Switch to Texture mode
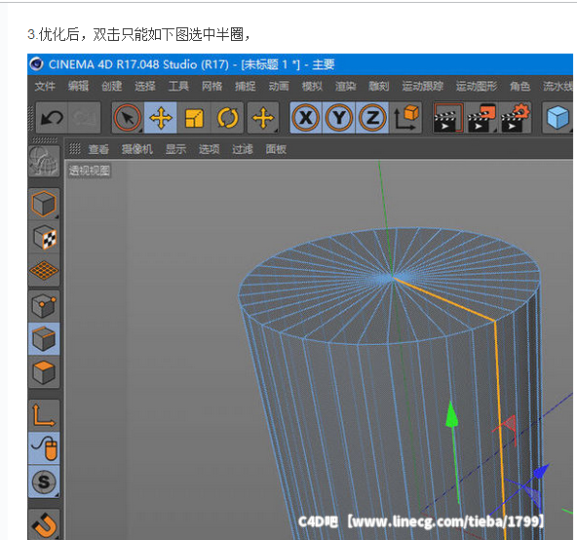Image resolution: width=577 pixels, height=540 pixels. point(44,237)
